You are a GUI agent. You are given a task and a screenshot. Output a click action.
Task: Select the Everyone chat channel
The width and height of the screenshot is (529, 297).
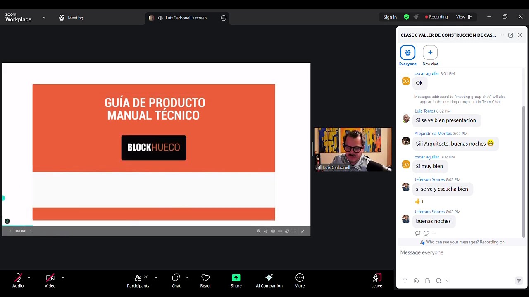point(407,55)
